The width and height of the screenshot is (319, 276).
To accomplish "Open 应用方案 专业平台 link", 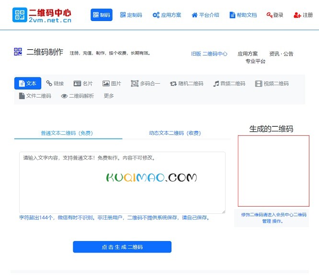I will (251, 57).
